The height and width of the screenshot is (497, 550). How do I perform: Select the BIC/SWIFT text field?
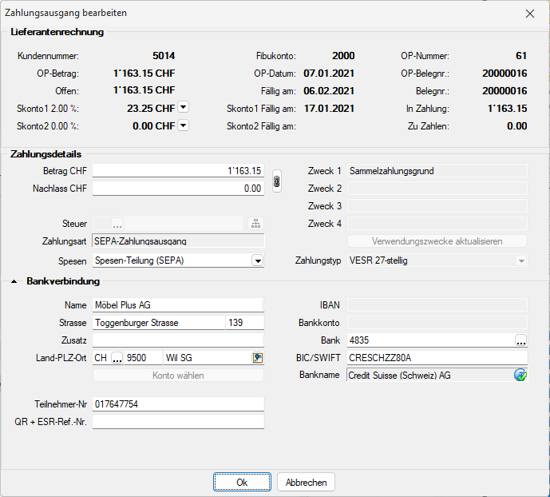[437, 358]
